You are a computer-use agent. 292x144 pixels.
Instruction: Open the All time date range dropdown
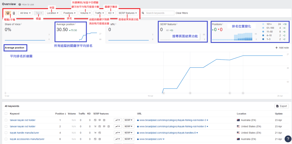click(x=25, y=13)
